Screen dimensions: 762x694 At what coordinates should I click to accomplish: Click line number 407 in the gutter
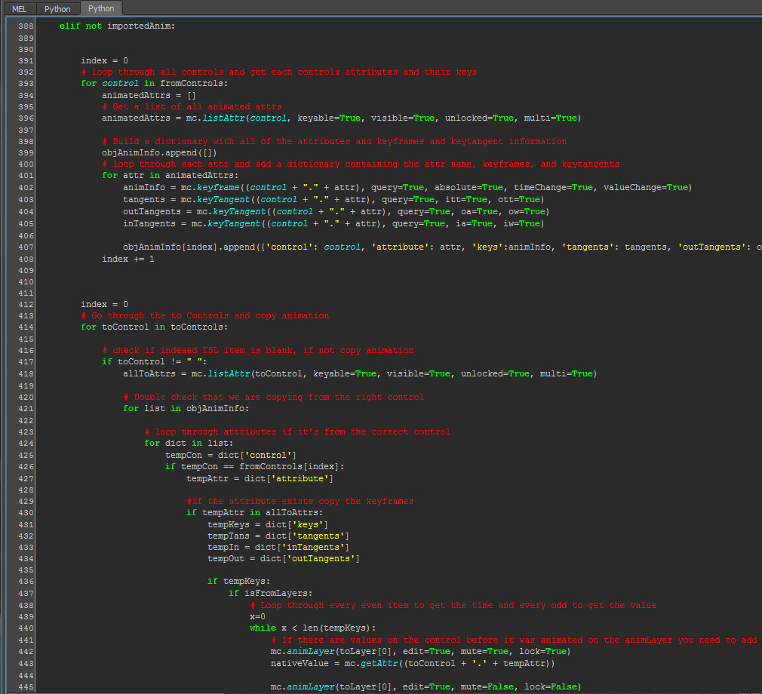25,247
